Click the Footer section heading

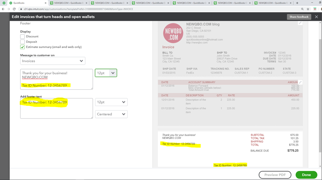coord(25,23)
